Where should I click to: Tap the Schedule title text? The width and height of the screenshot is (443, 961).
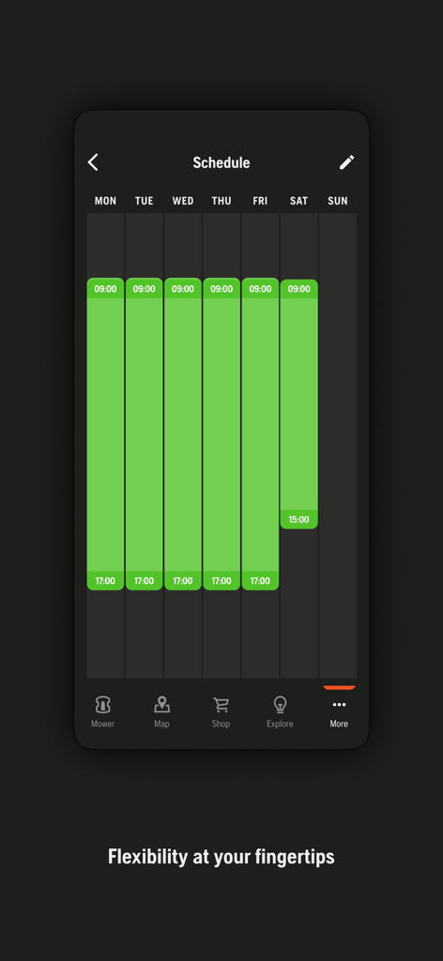(221, 162)
